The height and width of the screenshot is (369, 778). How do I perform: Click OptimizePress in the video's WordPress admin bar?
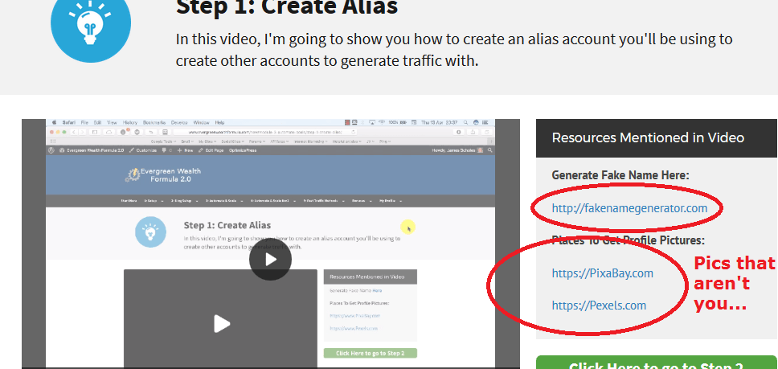tap(243, 150)
